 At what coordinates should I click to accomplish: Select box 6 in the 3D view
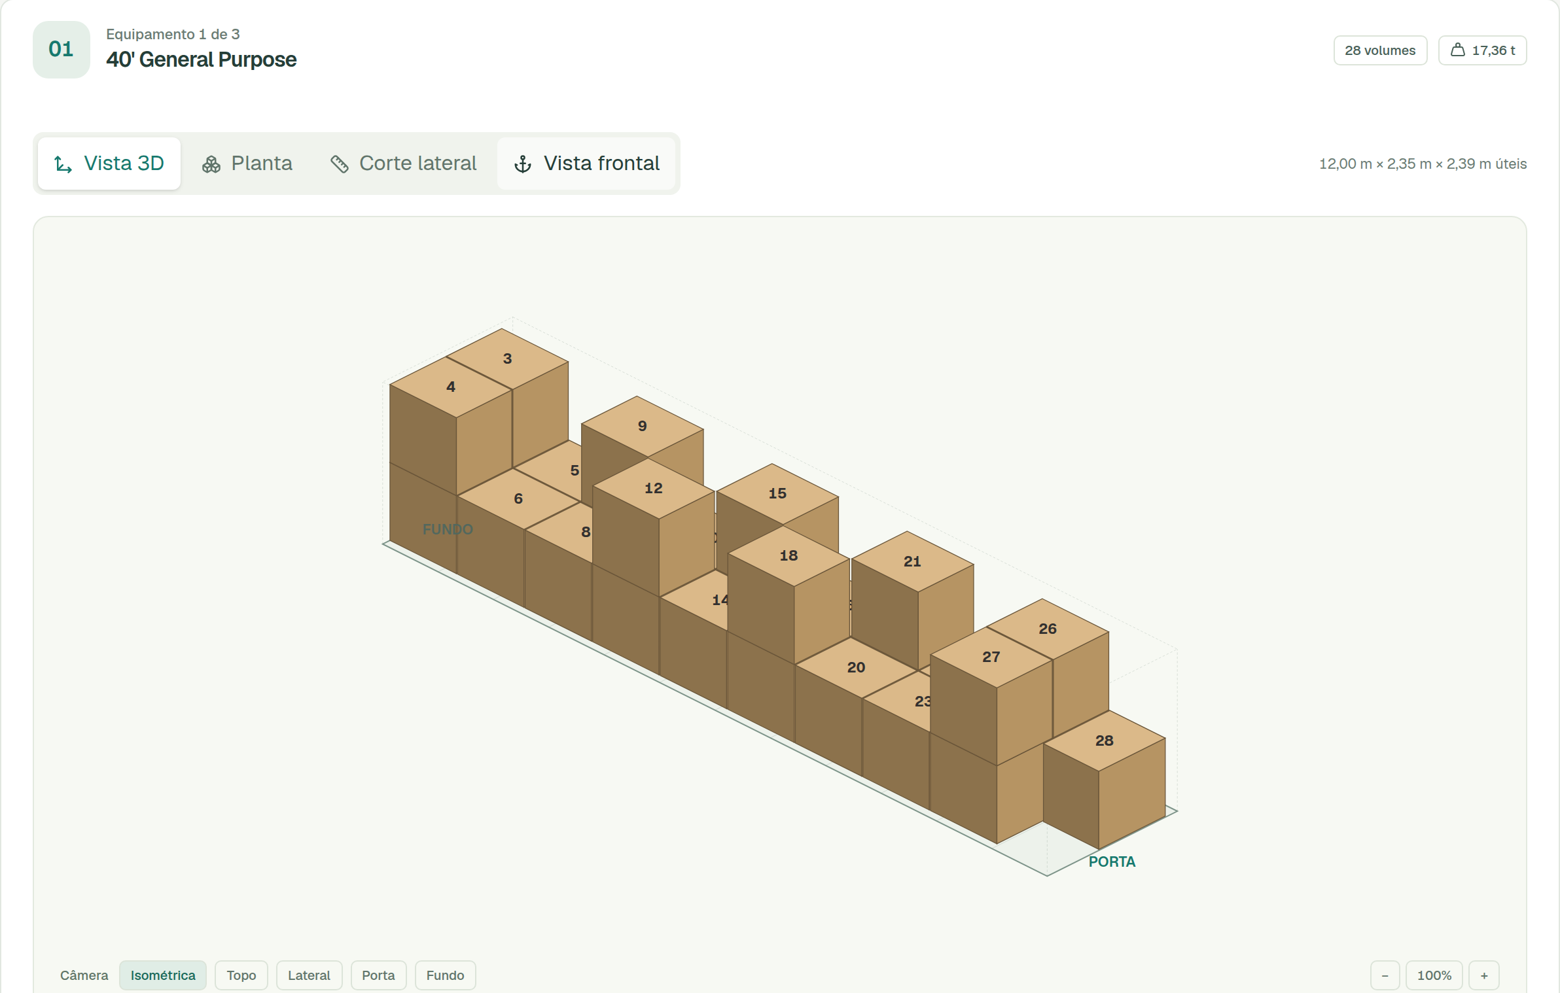(x=518, y=498)
